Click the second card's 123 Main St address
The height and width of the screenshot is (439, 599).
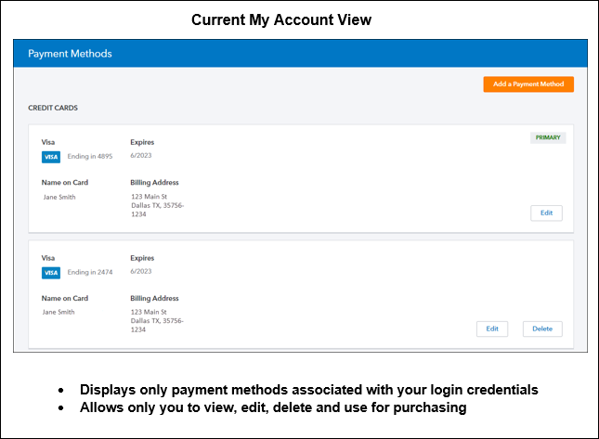click(149, 312)
